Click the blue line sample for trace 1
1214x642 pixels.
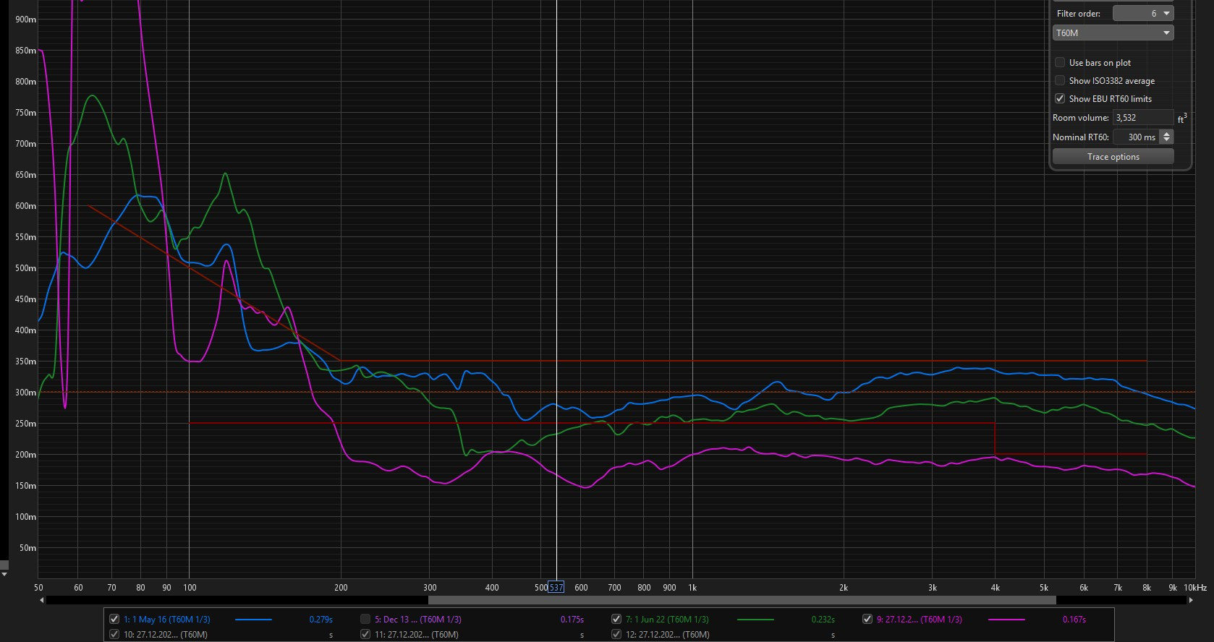pyautogui.click(x=253, y=620)
